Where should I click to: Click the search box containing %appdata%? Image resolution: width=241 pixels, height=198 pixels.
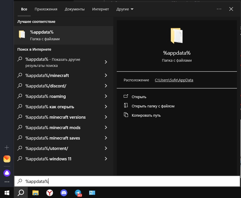tap(127, 181)
